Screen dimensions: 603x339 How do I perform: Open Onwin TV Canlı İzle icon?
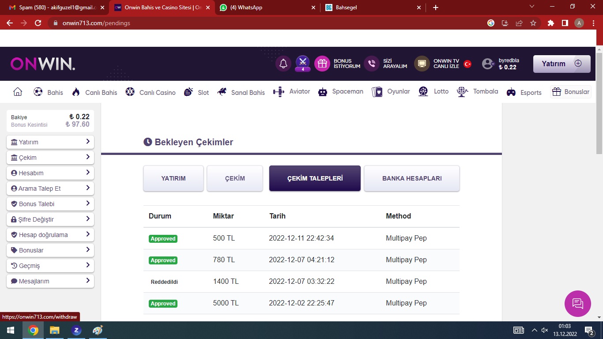point(422,64)
